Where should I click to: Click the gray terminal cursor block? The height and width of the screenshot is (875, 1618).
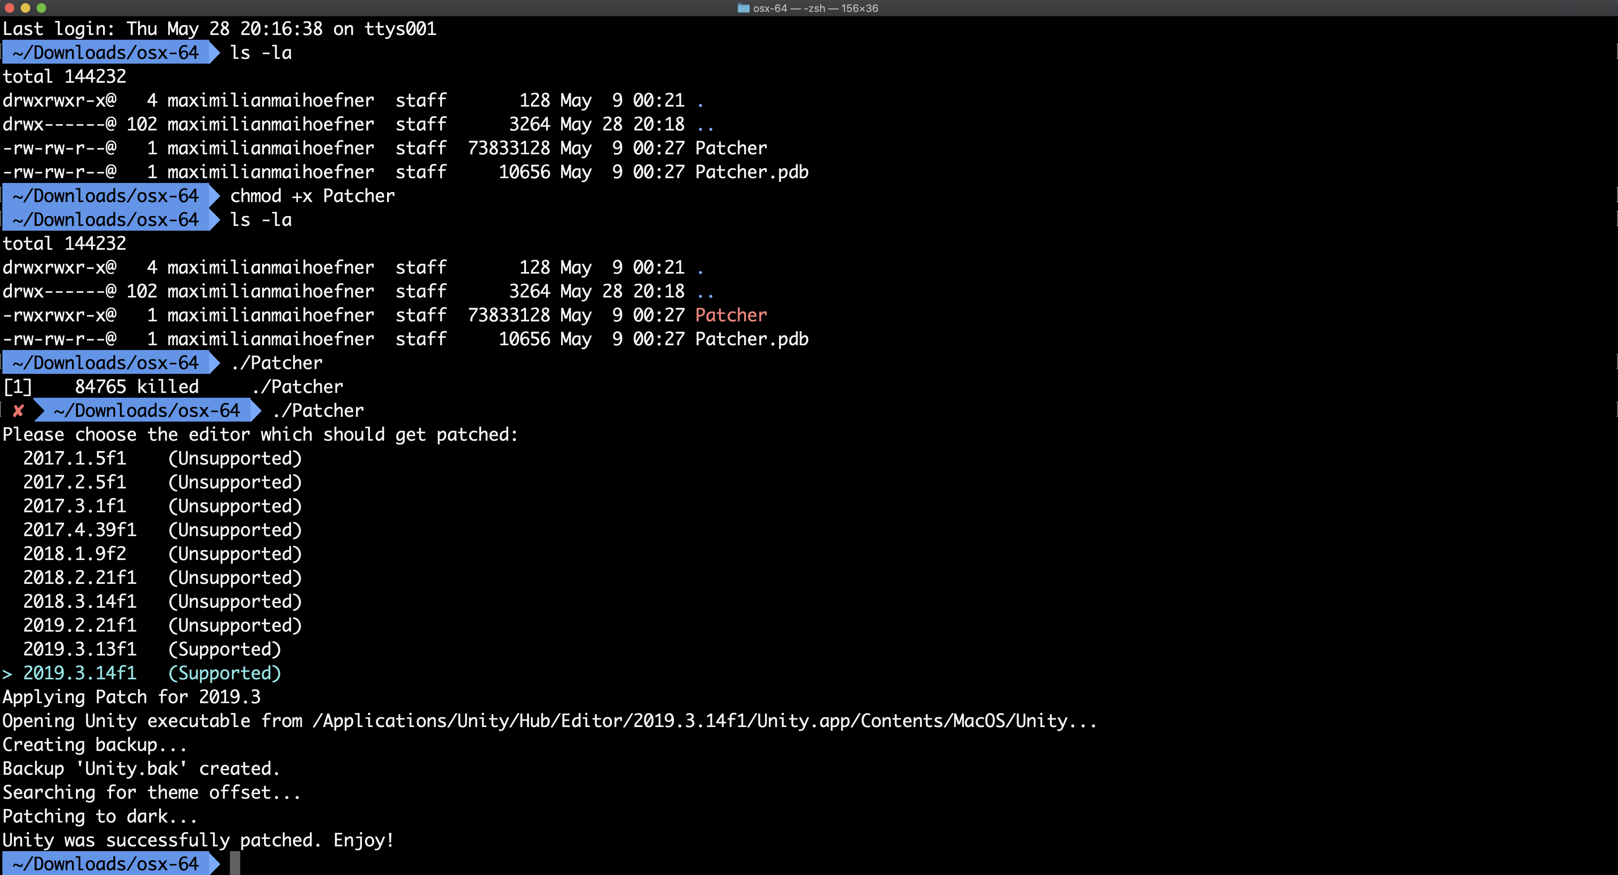[x=235, y=864]
